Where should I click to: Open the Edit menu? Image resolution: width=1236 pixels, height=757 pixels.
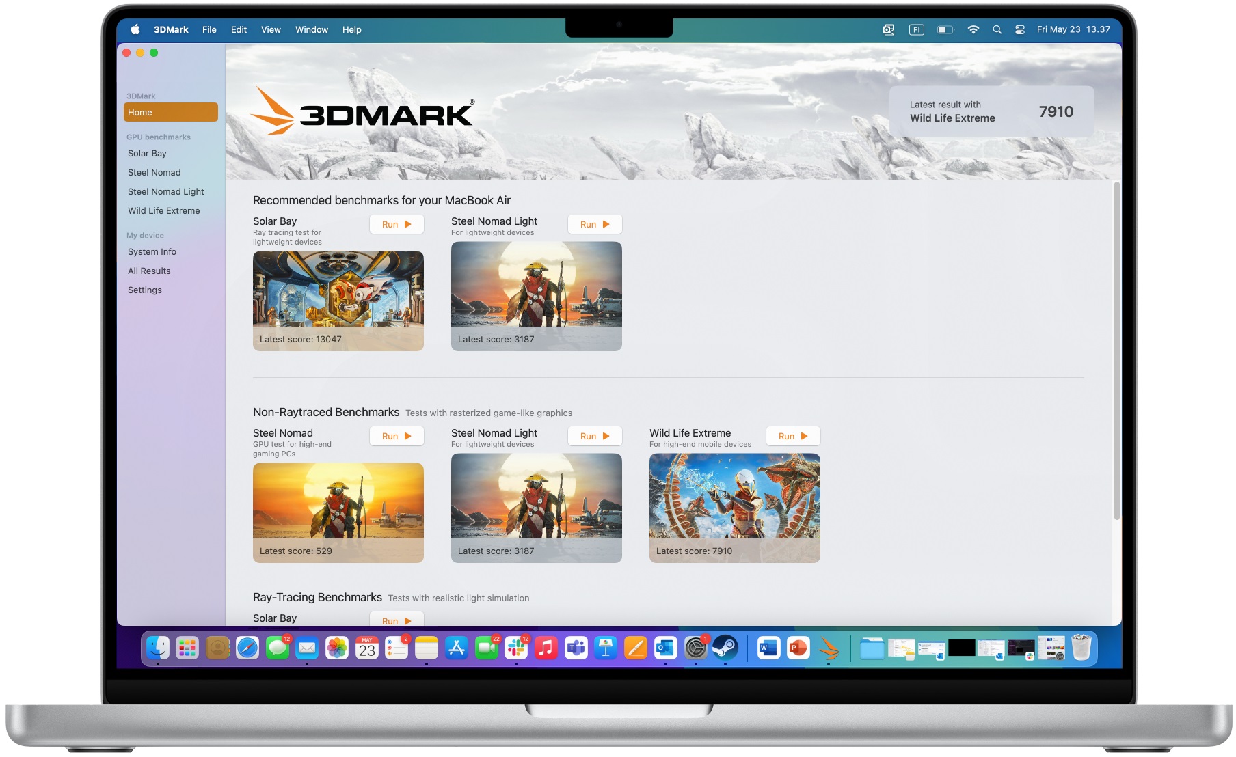pos(239,29)
